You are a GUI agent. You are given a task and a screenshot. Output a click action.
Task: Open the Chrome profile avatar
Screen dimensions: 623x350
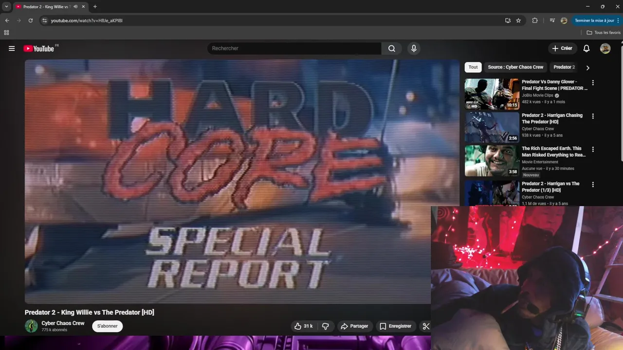(x=564, y=20)
